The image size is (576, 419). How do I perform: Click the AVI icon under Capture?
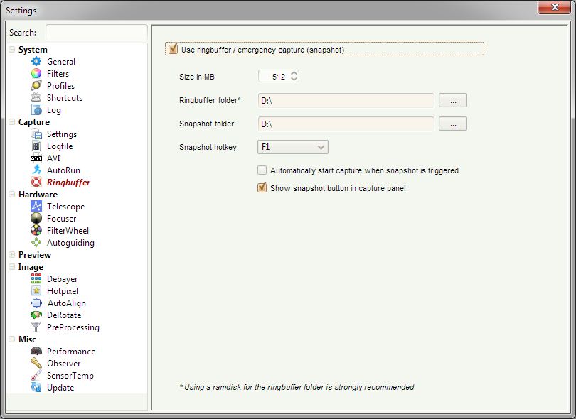click(x=36, y=158)
